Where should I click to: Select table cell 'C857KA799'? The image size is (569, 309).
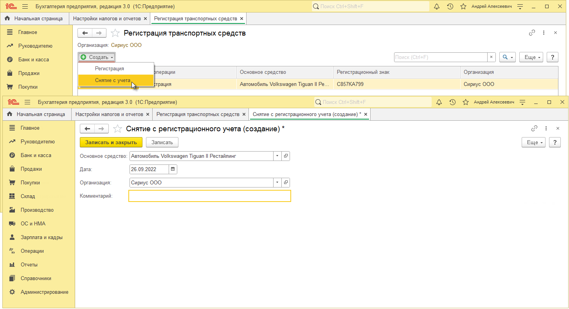tap(397, 84)
